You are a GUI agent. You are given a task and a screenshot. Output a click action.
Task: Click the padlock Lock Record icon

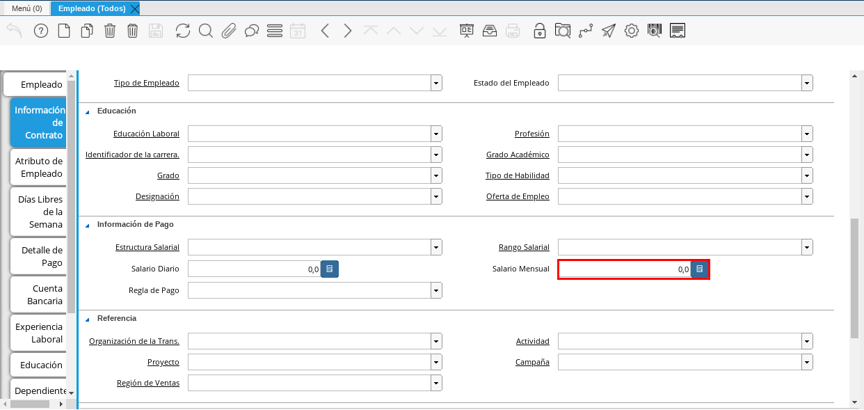(x=540, y=31)
